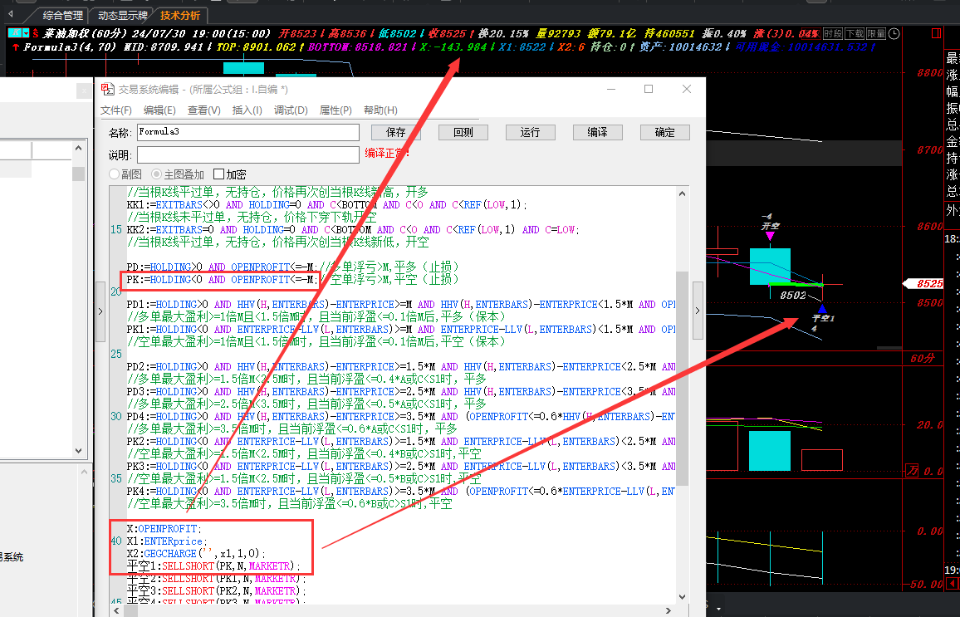Click the 60分 period label on the chart
The width and height of the screenshot is (960, 617).
[x=923, y=358]
